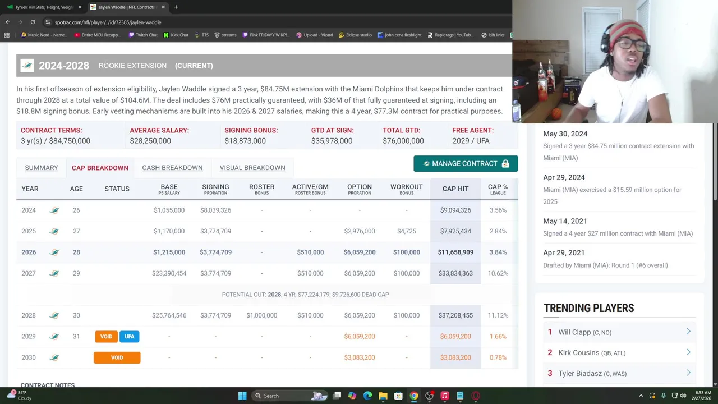Switch to the Tyreek Hill Stats tab
Viewport: 718px width, 404px height.
coord(44,7)
